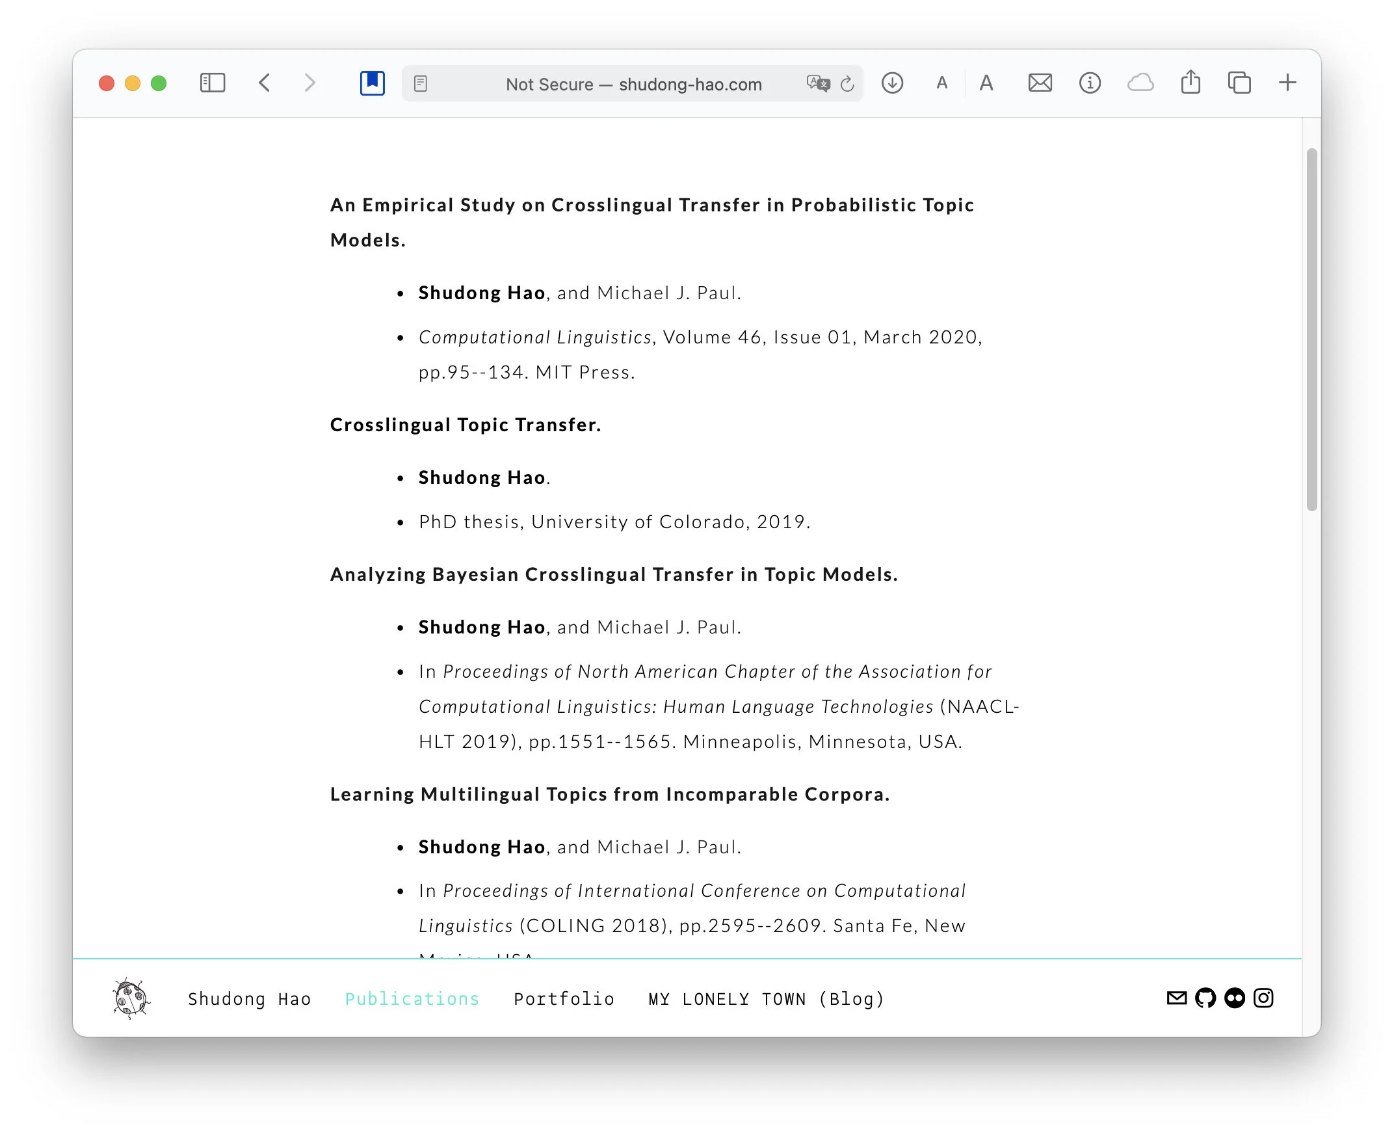
Task: Click the NAACL-HLT 2019 proceedings citation
Action: coord(719,707)
